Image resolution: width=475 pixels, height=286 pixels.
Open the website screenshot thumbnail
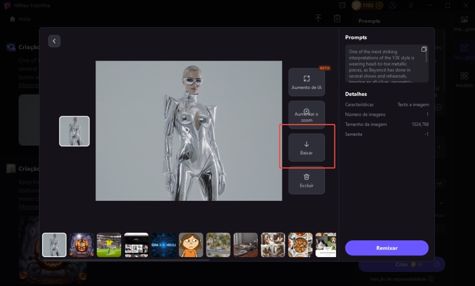[136, 245]
